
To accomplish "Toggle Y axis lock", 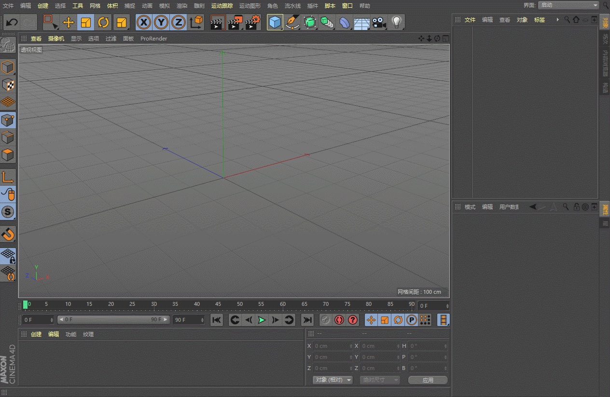I will (161, 22).
